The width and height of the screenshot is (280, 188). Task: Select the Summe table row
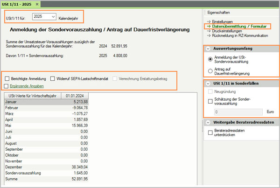tap(46, 179)
